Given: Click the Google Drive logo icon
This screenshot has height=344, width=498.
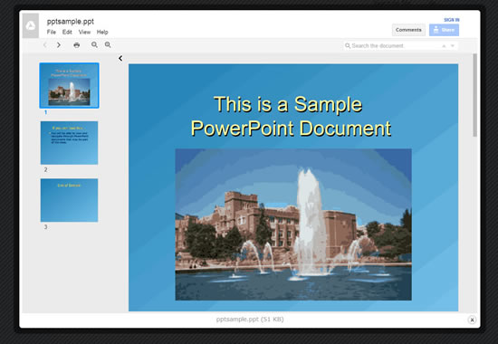Looking at the screenshot, I should [31, 25].
